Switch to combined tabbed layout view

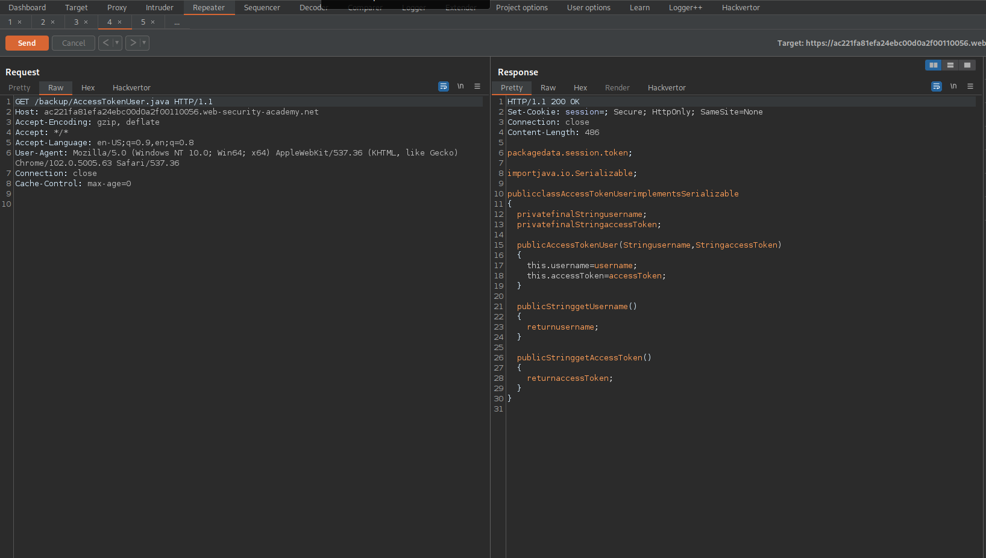coord(967,65)
